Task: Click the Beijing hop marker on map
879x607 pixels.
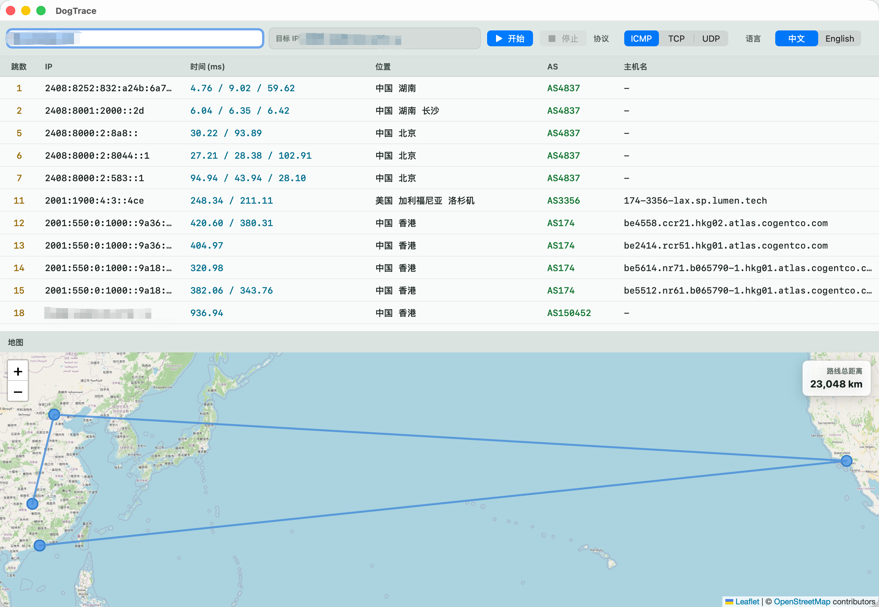Action: (x=54, y=414)
